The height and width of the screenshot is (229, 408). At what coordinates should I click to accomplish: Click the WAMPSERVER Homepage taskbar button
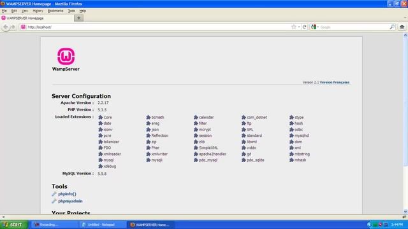pos(150,225)
